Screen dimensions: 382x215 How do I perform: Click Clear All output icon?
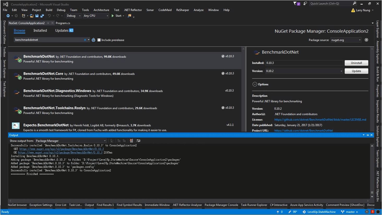point(132,141)
